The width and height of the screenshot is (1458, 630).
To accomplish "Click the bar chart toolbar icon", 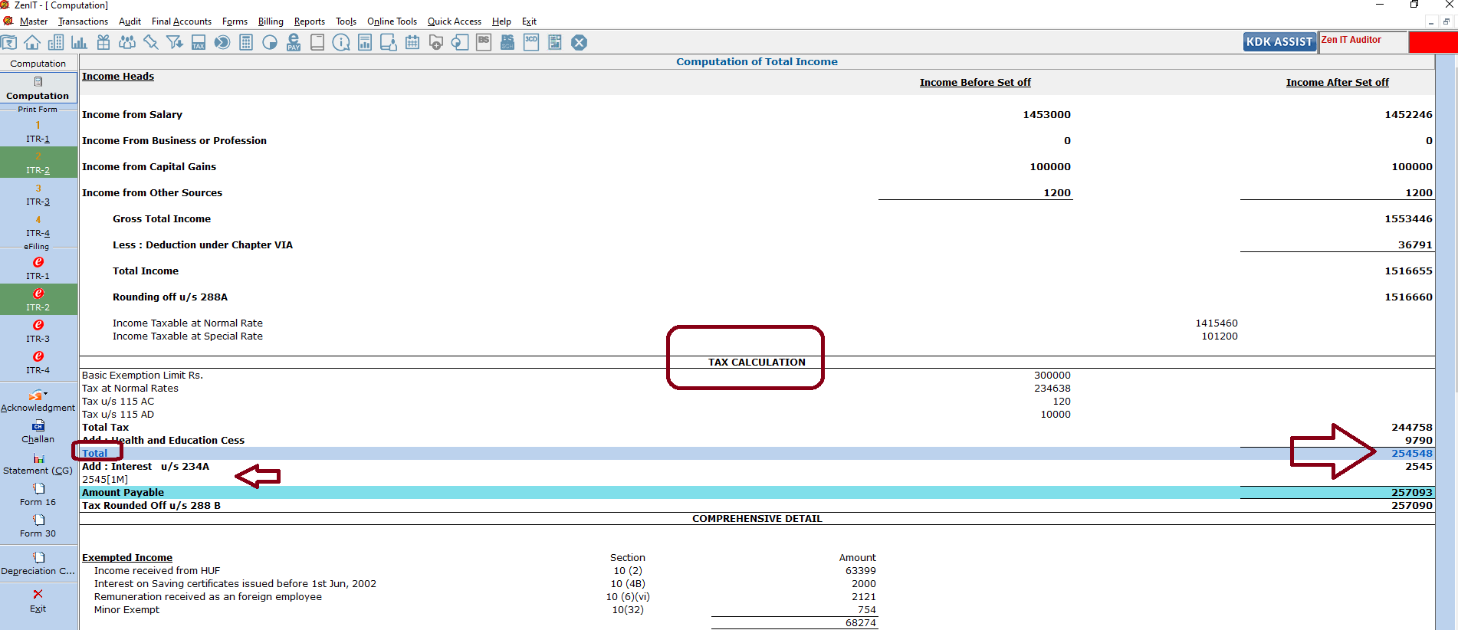I will pos(79,42).
